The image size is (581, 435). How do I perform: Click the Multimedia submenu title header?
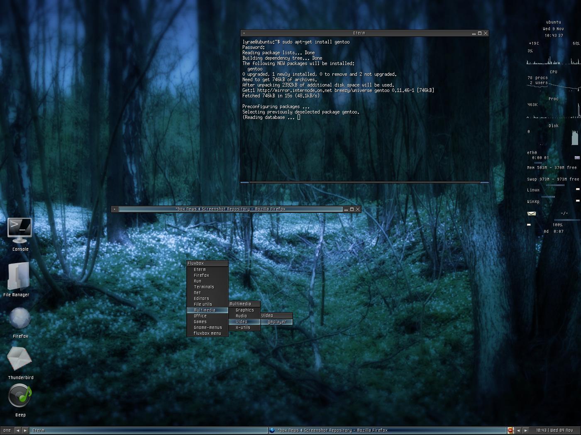click(244, 304)
